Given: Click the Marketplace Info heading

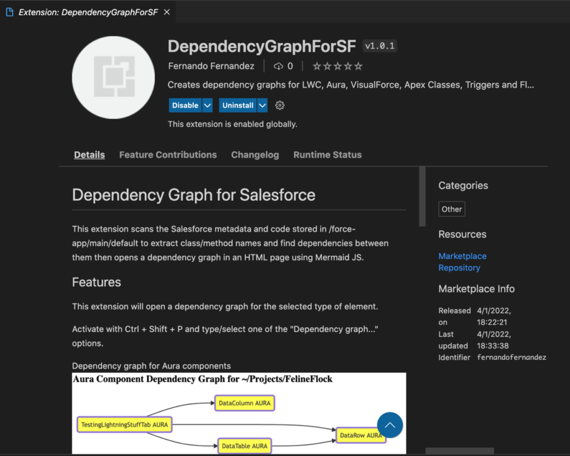Looking at the screenshot, I should 476,289.
